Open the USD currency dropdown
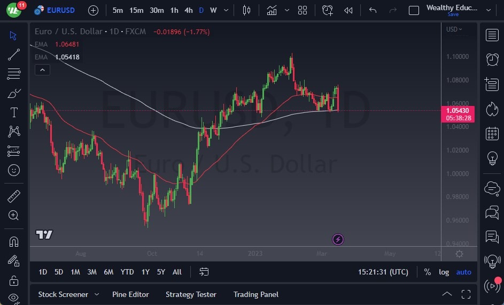The width and height of the screenshot is (504, 305). point(454,29)
